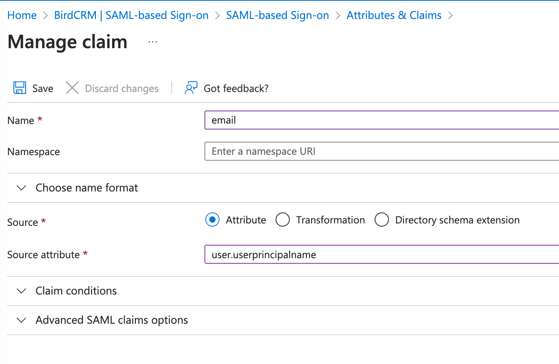Screen dimensions: 559x364
Task: Click the Save button label
Action: 43,88
